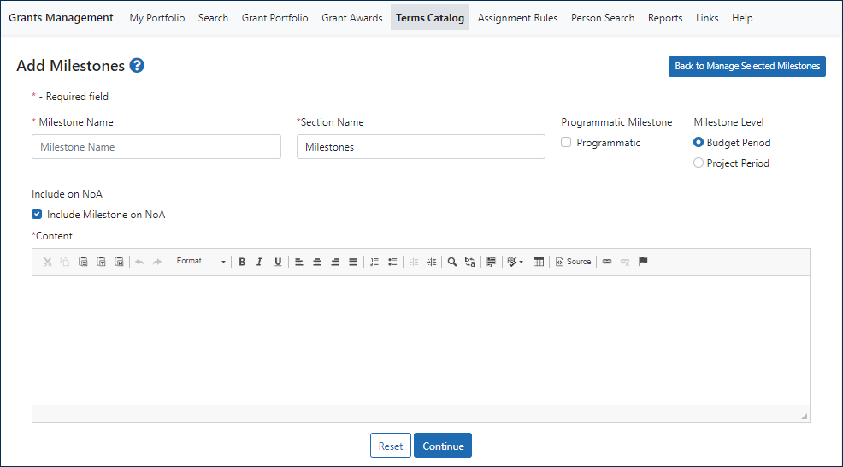843x467 pixels.
Task: Click the Cut icon in editor toolbar
Action: coord(47,262)
